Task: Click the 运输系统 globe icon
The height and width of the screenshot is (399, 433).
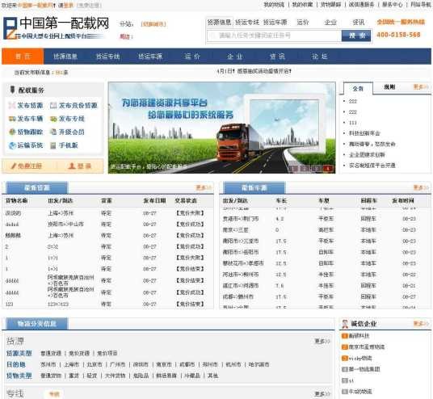Action: coord(12,145)
